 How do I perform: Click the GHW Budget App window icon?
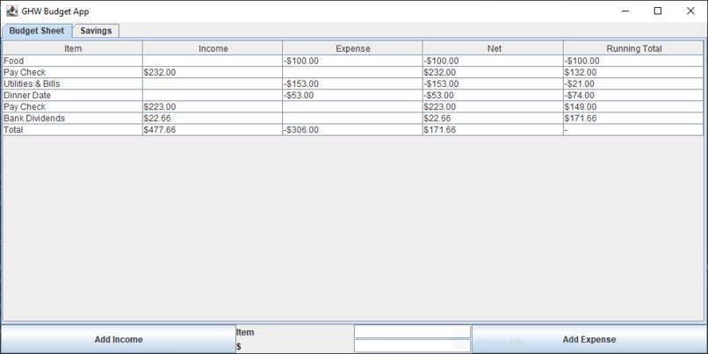click(12, 11)
